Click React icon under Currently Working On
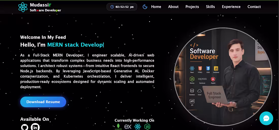Viewport: 279px width, 130px height. (137, 127)
